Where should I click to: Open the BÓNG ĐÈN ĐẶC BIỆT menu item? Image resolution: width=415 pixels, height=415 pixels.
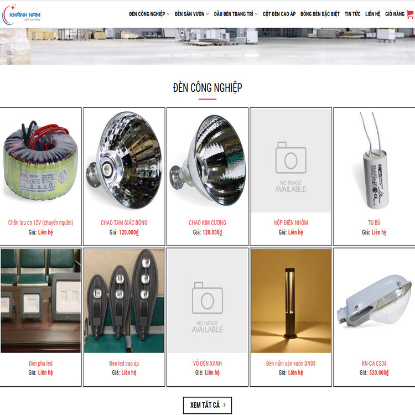[320, 14]
